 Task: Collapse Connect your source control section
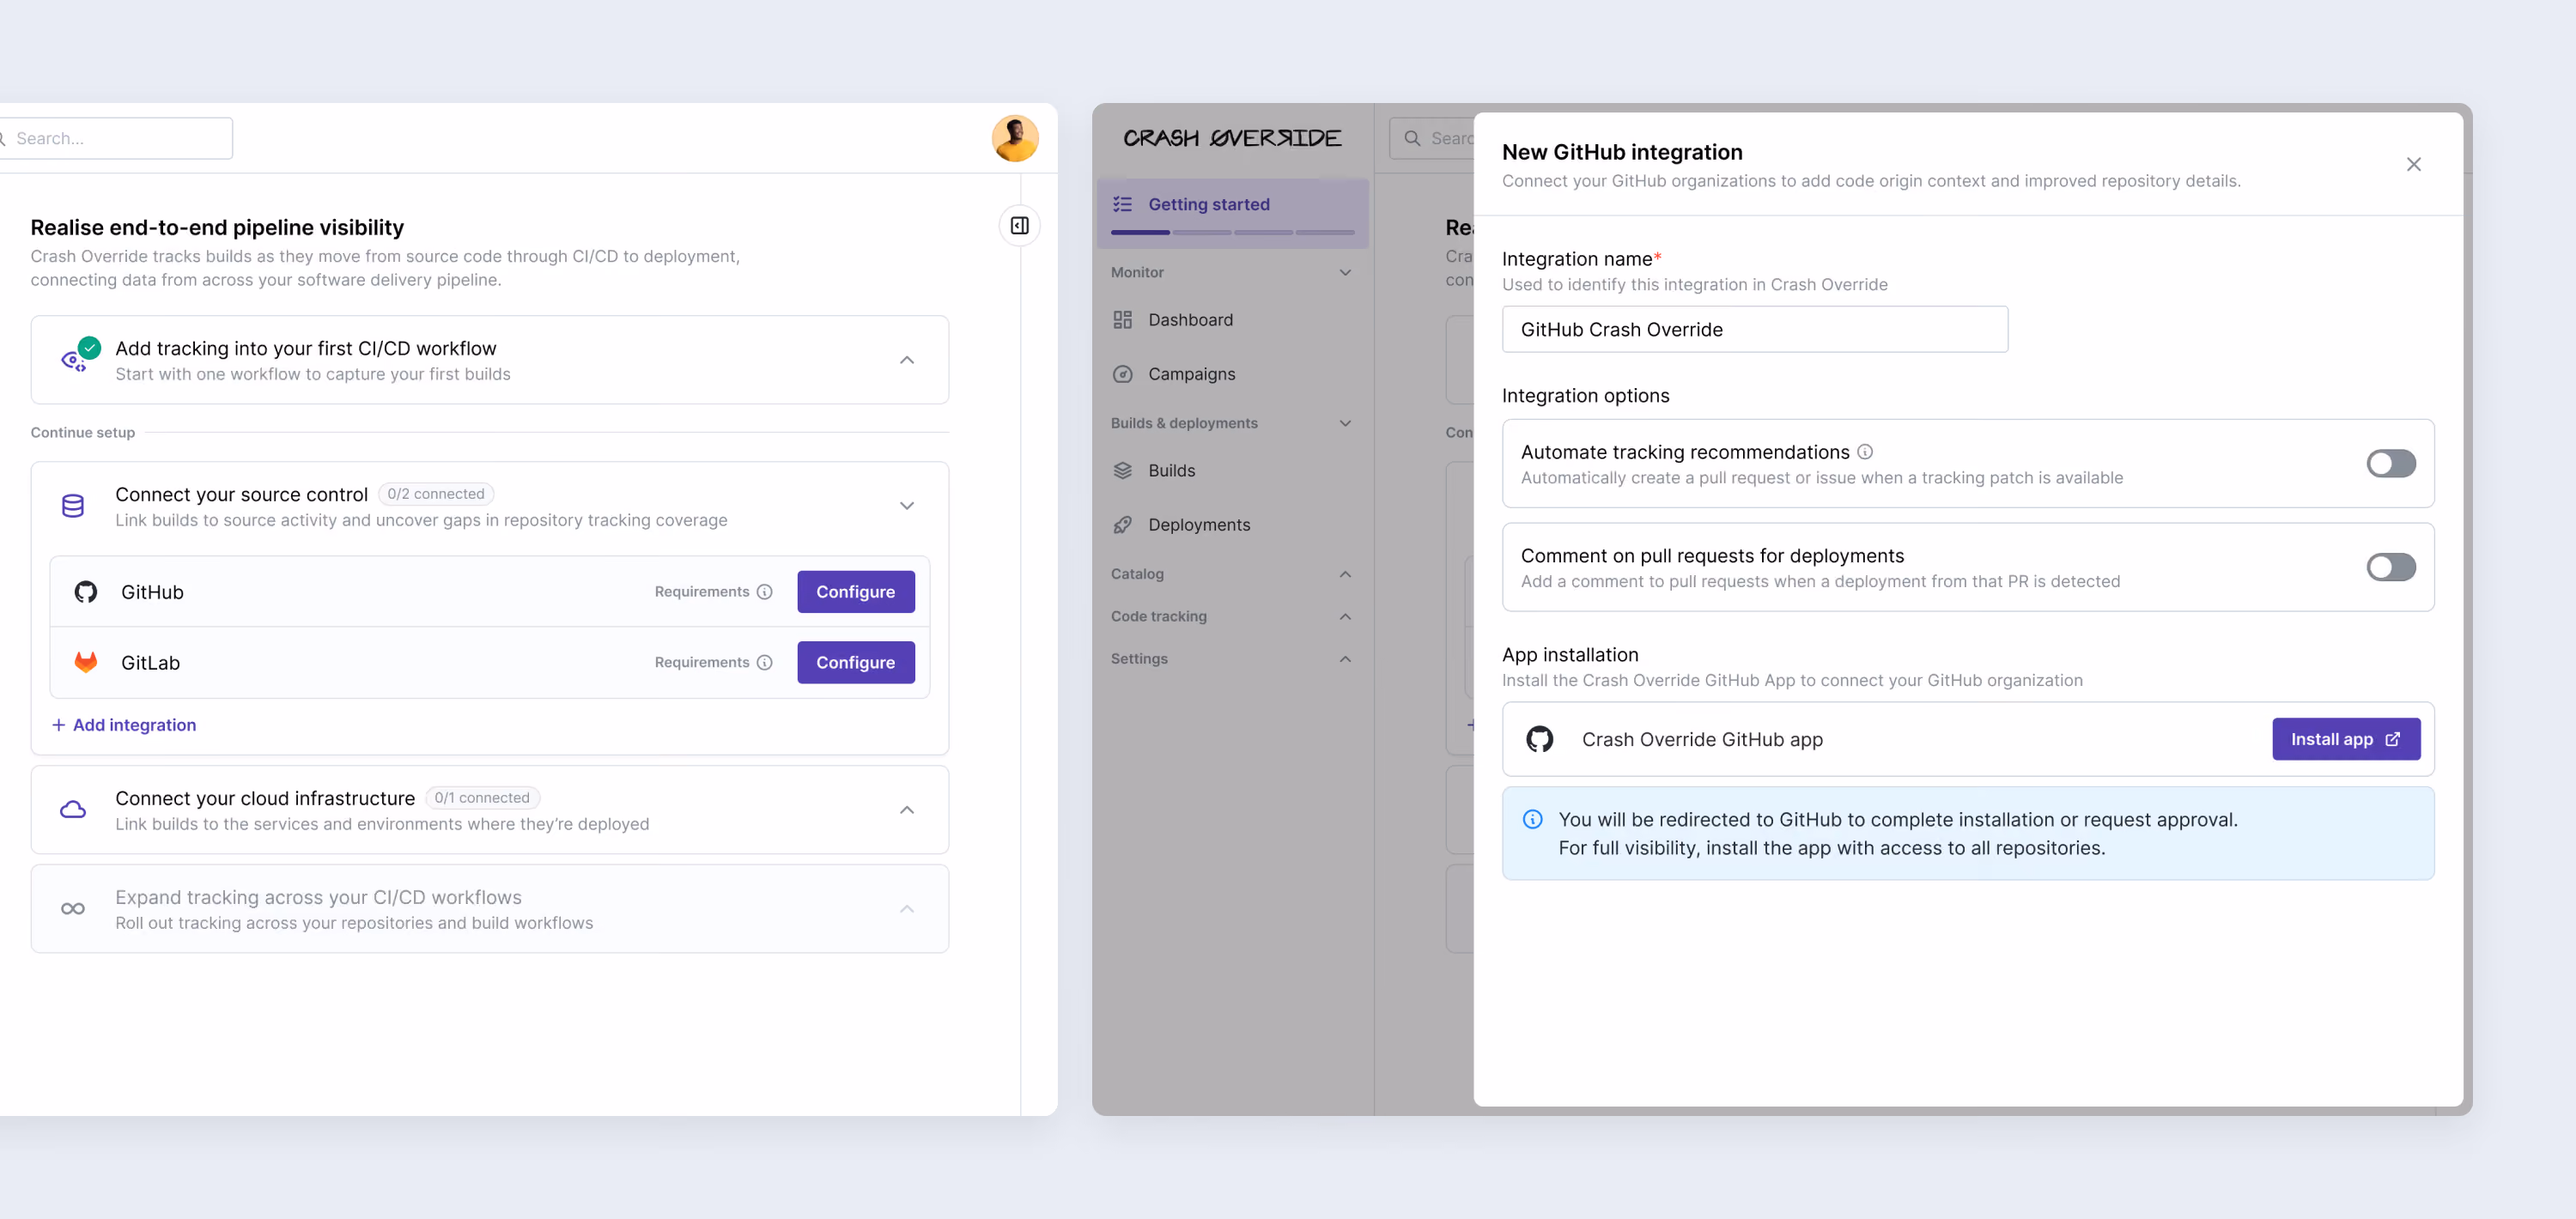tap(906, 506)
